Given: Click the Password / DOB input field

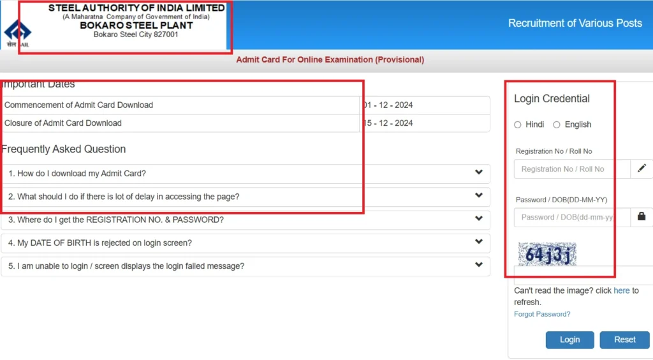Looking at the screenshot, I should point(572,217).
